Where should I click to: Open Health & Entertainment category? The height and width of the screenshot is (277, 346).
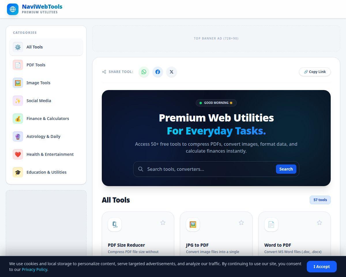coord(46,154)
